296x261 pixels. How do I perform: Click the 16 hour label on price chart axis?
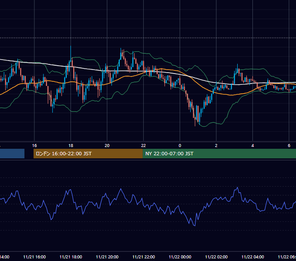(x=34, y=146)
